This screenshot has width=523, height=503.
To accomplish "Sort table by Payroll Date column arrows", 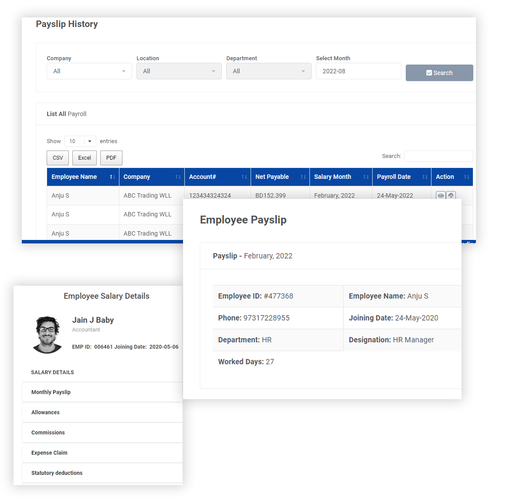I will pos(425,177).
